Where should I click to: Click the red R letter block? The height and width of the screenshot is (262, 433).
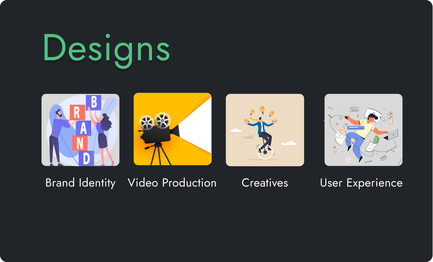click(x=77, y=113)
